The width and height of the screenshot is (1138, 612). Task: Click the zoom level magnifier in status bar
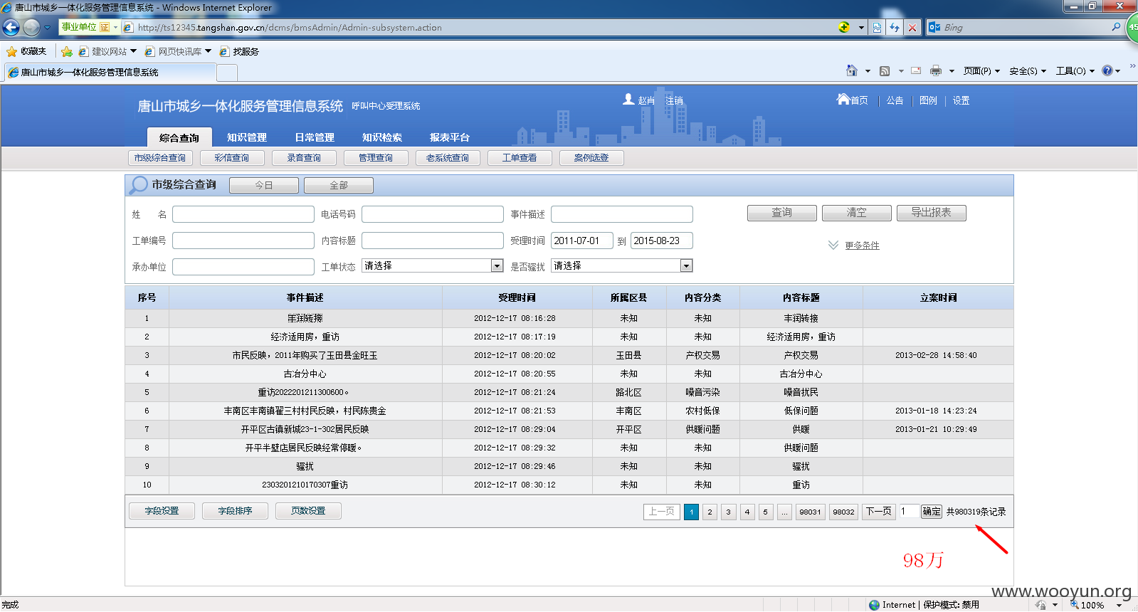pyautogui.click(x=1075, y=605)
